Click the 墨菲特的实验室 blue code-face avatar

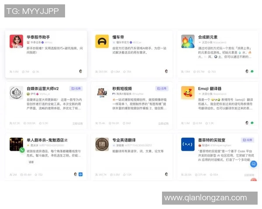coord(188,144)
